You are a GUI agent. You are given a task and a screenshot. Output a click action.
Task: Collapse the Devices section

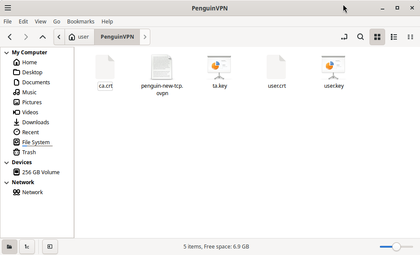7,162
